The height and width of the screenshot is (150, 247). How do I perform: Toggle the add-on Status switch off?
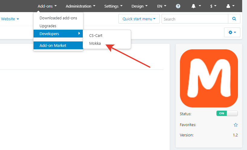(227, 113)
